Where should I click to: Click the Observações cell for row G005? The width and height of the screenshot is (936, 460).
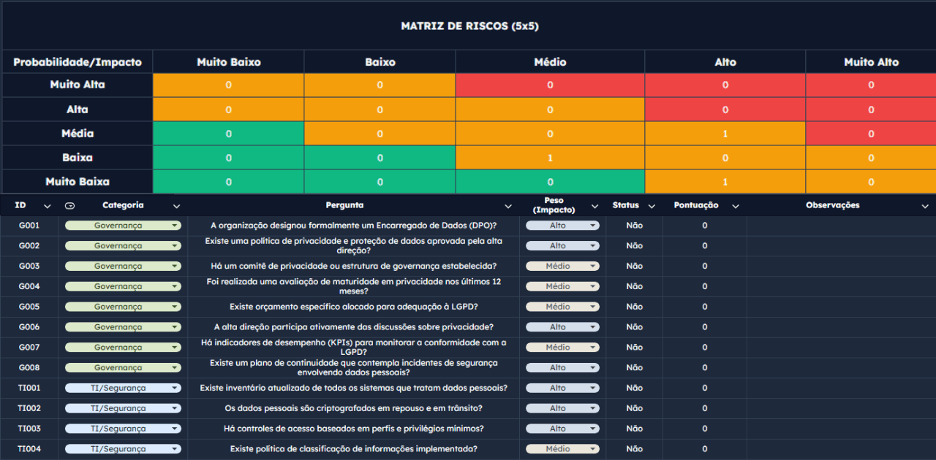[841, 307]
